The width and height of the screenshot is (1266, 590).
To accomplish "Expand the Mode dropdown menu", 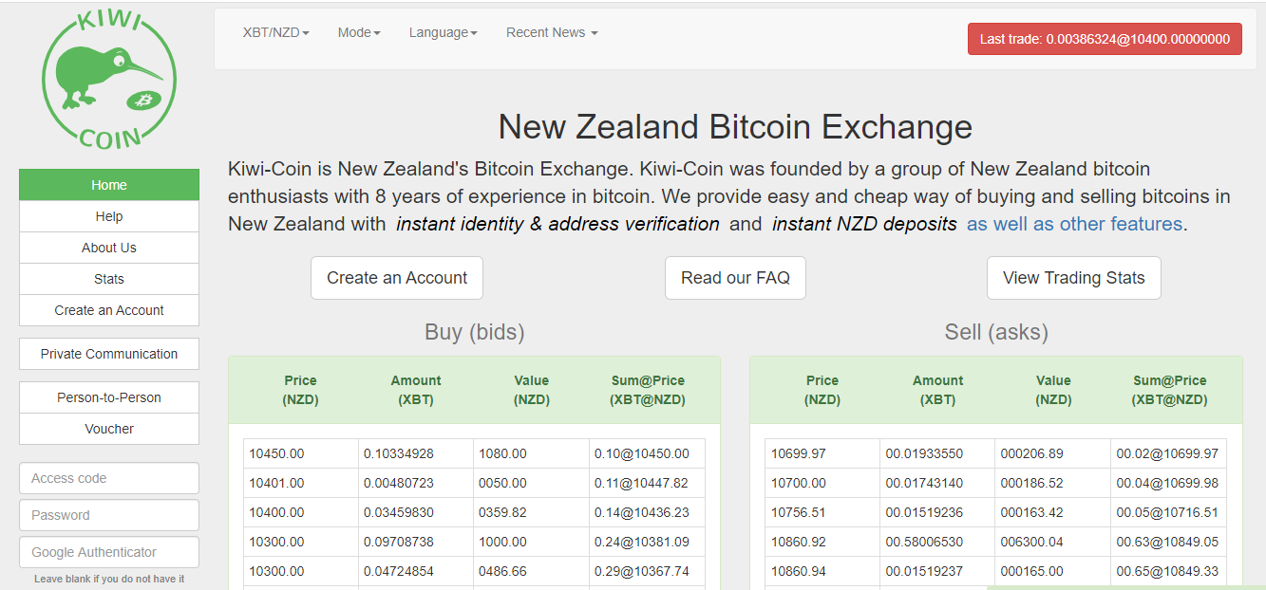I will click(359, 32).
